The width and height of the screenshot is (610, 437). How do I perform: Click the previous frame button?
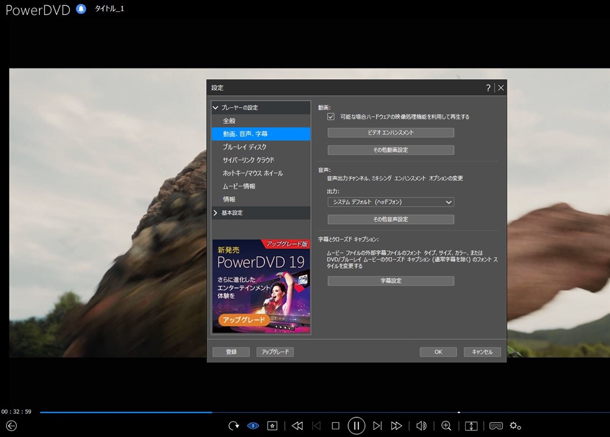pyautogui.click(x=317, y=426)
